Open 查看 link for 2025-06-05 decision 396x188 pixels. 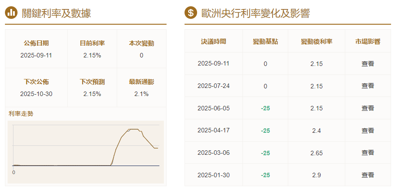(367, 108)
